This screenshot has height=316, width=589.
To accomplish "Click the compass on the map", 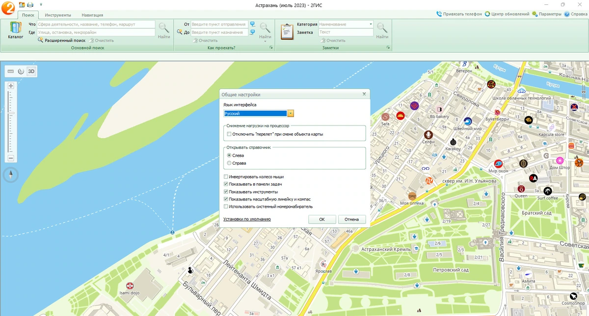I will tap(11, 174).
